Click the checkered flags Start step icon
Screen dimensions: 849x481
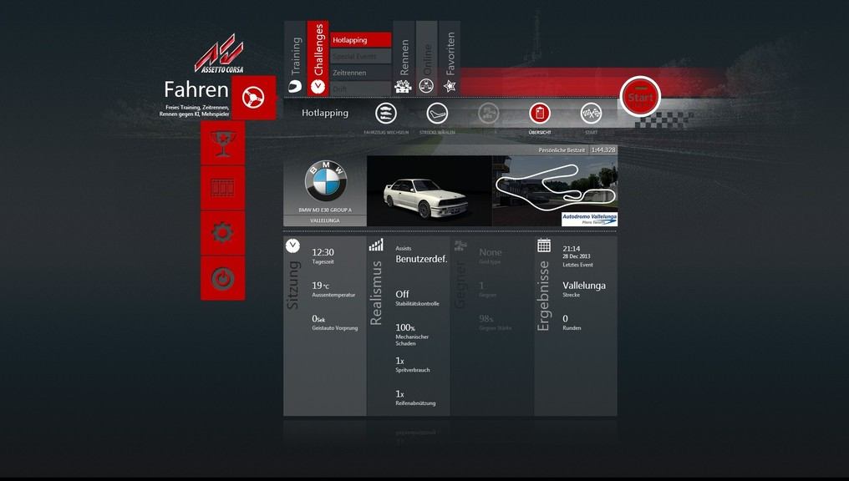point(591,114)
